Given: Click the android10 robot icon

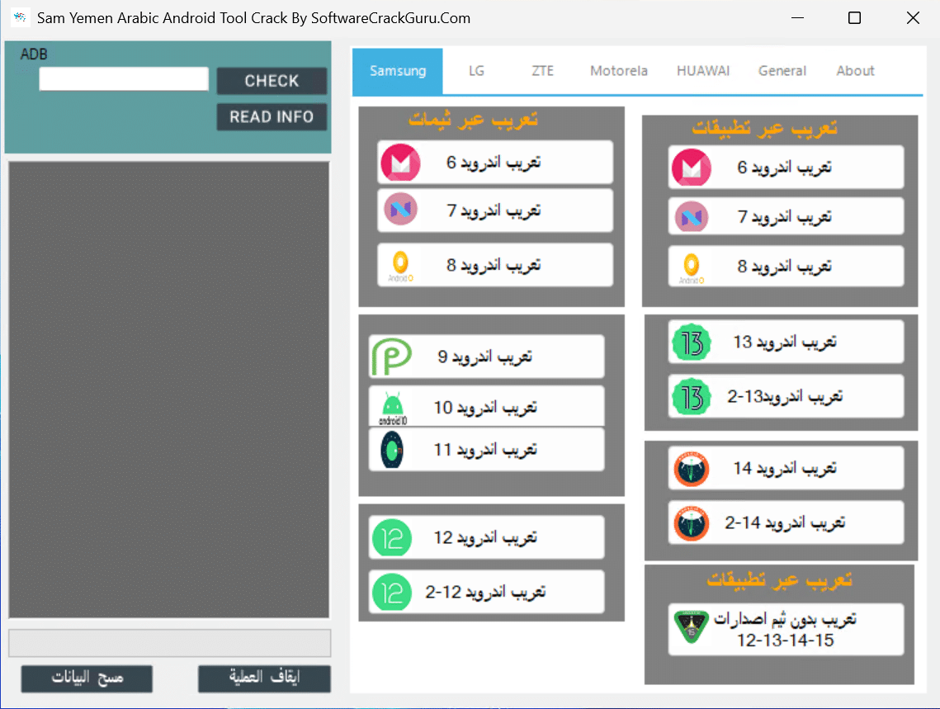Looking at the screenshot, I should [393, 408].
